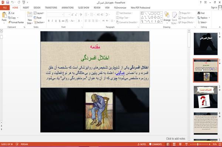Click the Save icon in quick access toolbar

(8, 2)
